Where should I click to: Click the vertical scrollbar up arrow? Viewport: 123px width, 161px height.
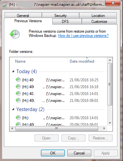click(x=110, y=60)
